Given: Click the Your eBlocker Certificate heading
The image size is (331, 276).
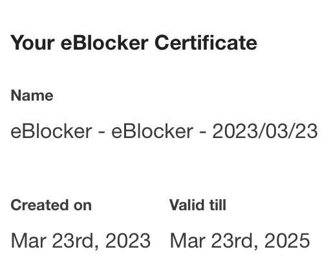Looking at the screenshot, I should 134,43.
